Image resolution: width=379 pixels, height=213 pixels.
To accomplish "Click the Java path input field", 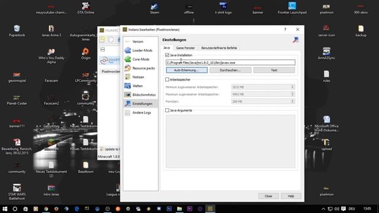I will [230, 63].
